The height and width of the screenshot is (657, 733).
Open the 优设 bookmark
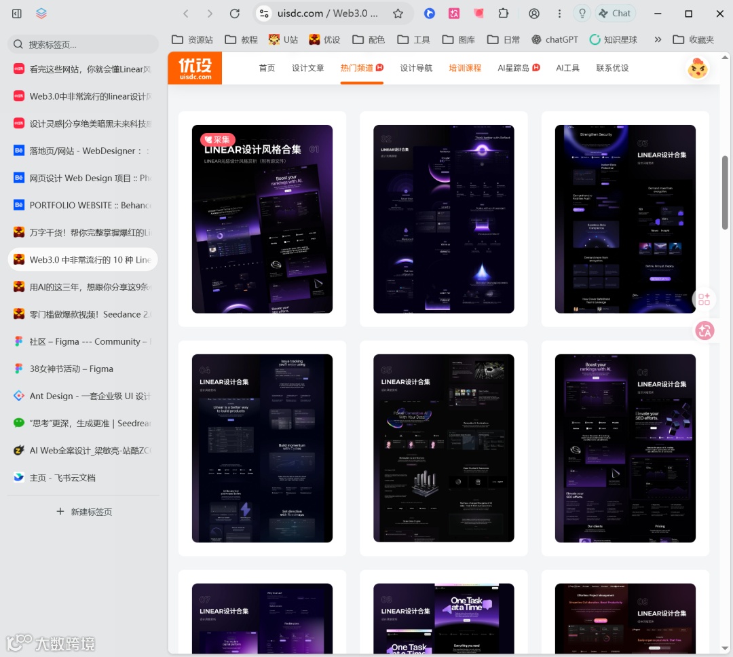[324, 40]
